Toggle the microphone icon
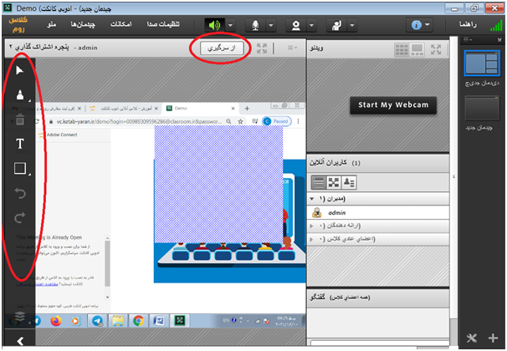 click(255, 25)
